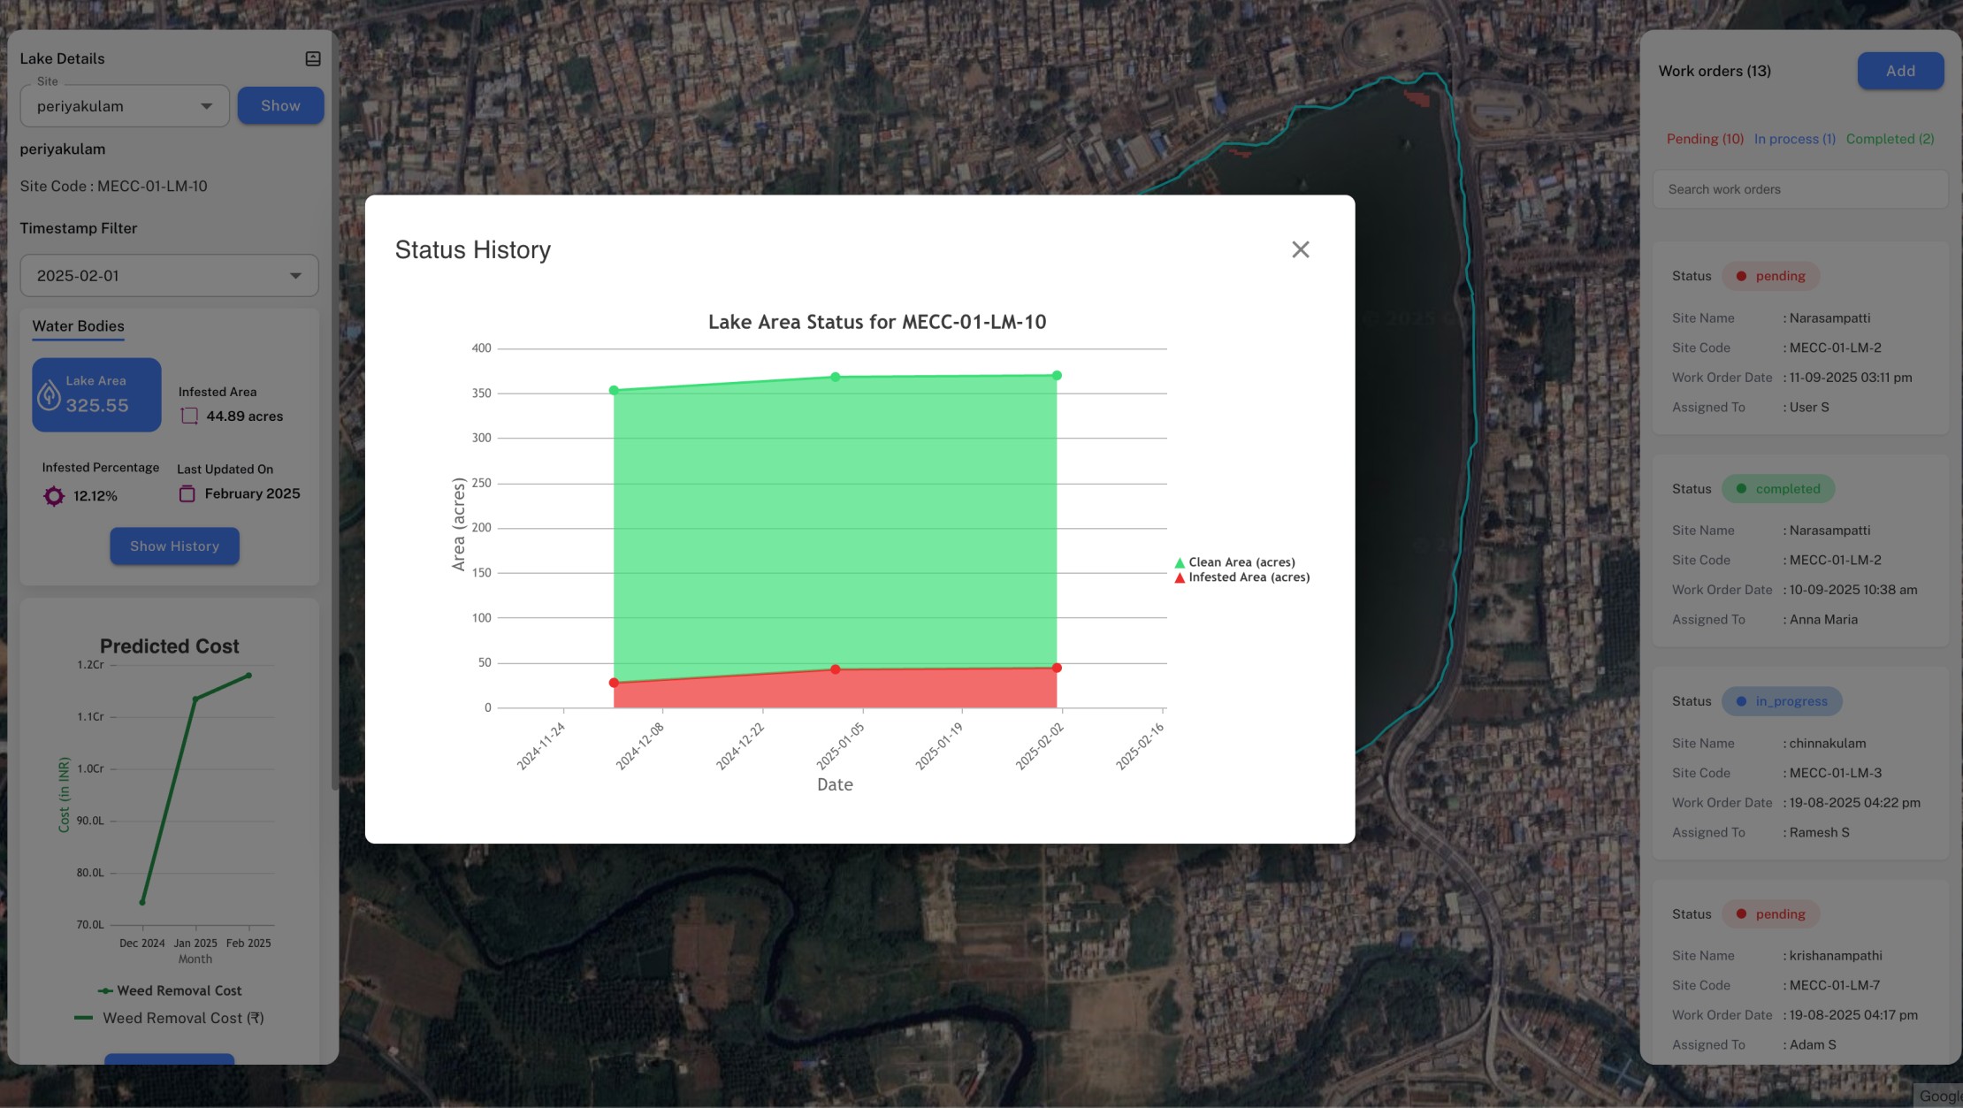Filter by Pending (10) work orders
Image resolution: width=1963 pixels, height=1108 pixels.
(1704, 139)
